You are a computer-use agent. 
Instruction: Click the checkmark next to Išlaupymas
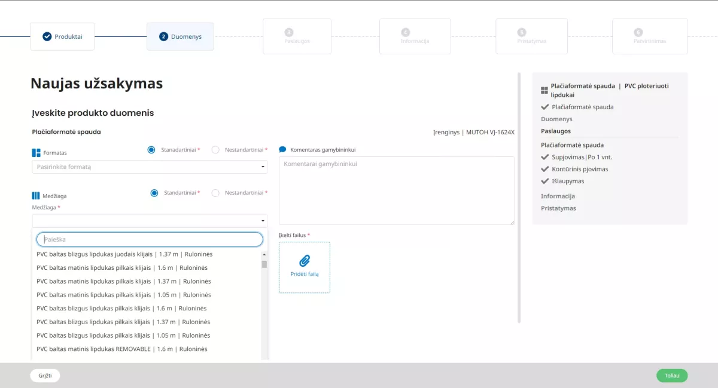coord(545,181)
